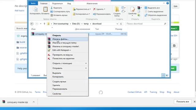
Task: Open the Extraction (Извлечение) ribbon tab
Action: 92,3
